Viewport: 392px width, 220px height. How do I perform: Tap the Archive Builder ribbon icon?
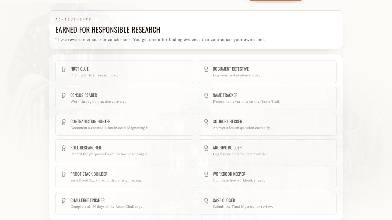coord(206,148)
